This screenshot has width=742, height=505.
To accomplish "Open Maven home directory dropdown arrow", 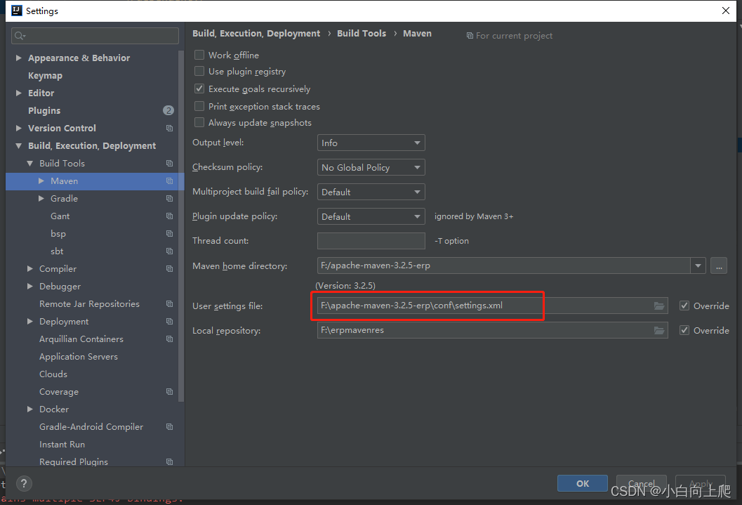I will tap(698, 265).
